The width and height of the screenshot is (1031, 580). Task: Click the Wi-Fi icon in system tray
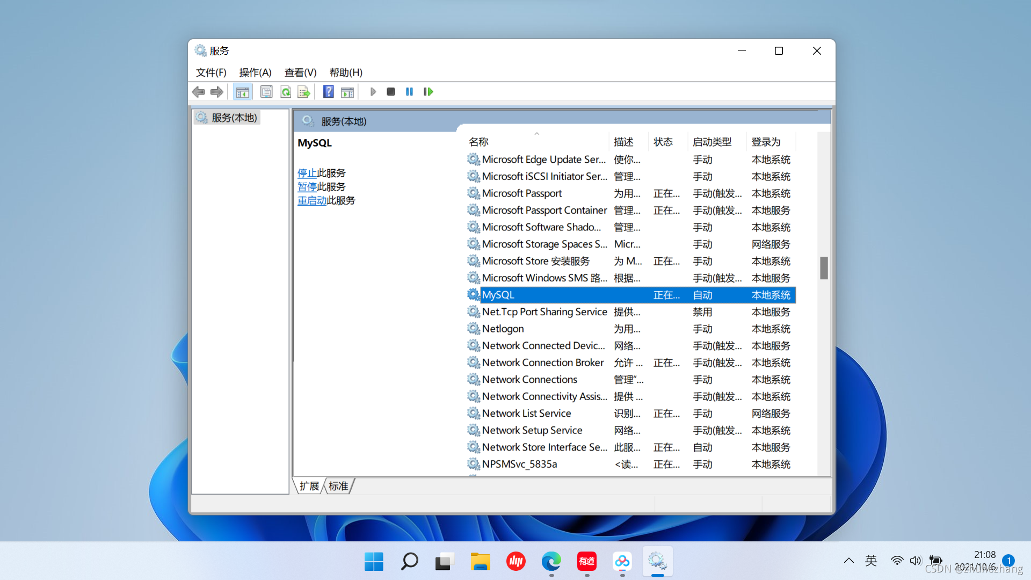[897, 561]
